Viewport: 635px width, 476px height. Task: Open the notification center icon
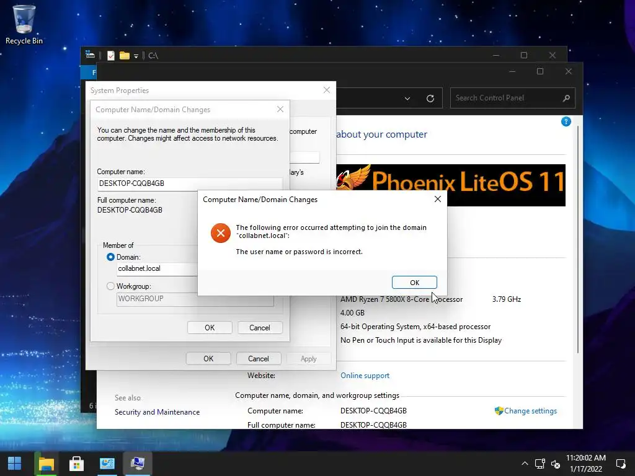click(x=620, y=464)
